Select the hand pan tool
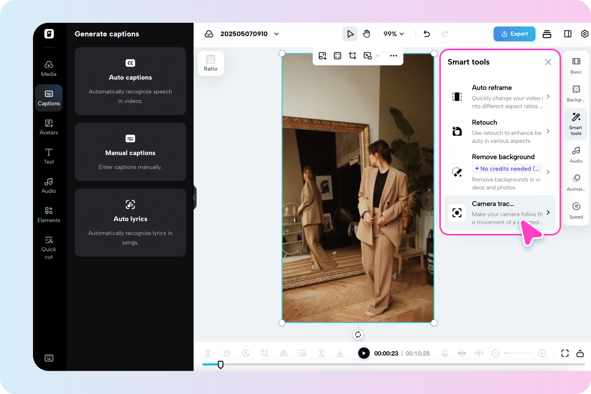The width and height of the screenshot is (591, 394). tap(366, 34)
